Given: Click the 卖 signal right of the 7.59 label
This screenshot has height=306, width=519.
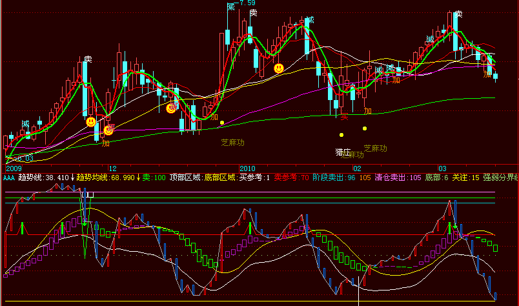Looking at the screenshot, I should coord(253,13).
